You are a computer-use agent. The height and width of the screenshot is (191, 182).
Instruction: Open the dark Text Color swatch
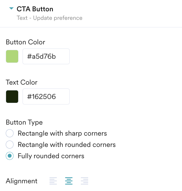coord(12,96)
